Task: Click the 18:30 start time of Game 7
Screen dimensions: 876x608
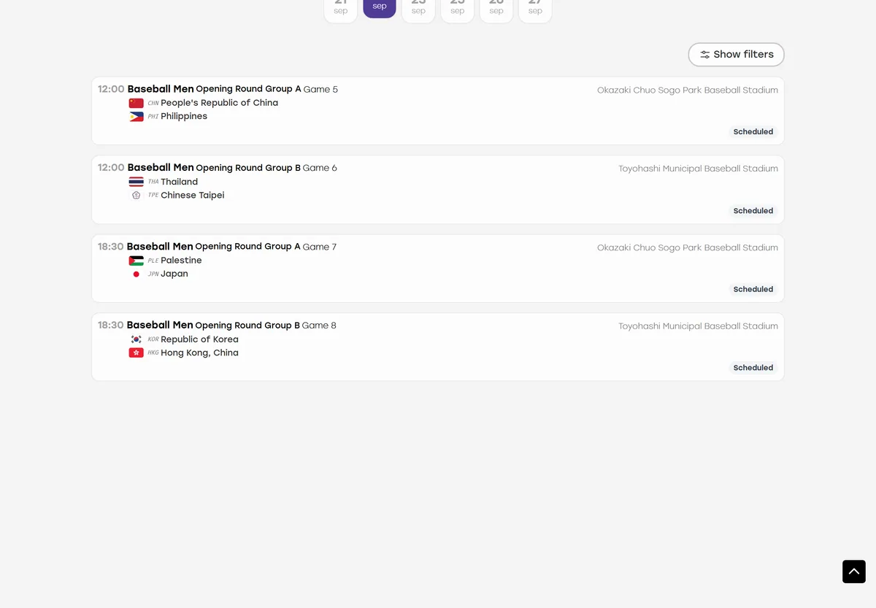Action: pyautogui.click(x=111, y=247)
